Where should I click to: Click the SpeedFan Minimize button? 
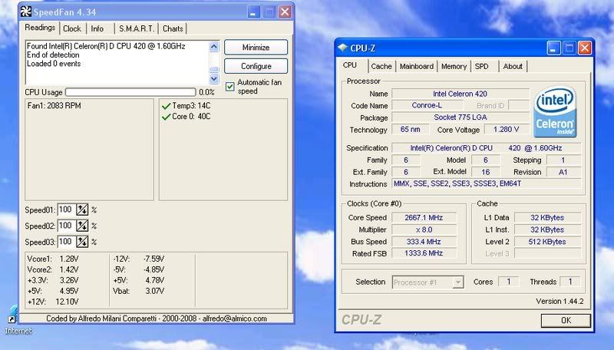256,48
